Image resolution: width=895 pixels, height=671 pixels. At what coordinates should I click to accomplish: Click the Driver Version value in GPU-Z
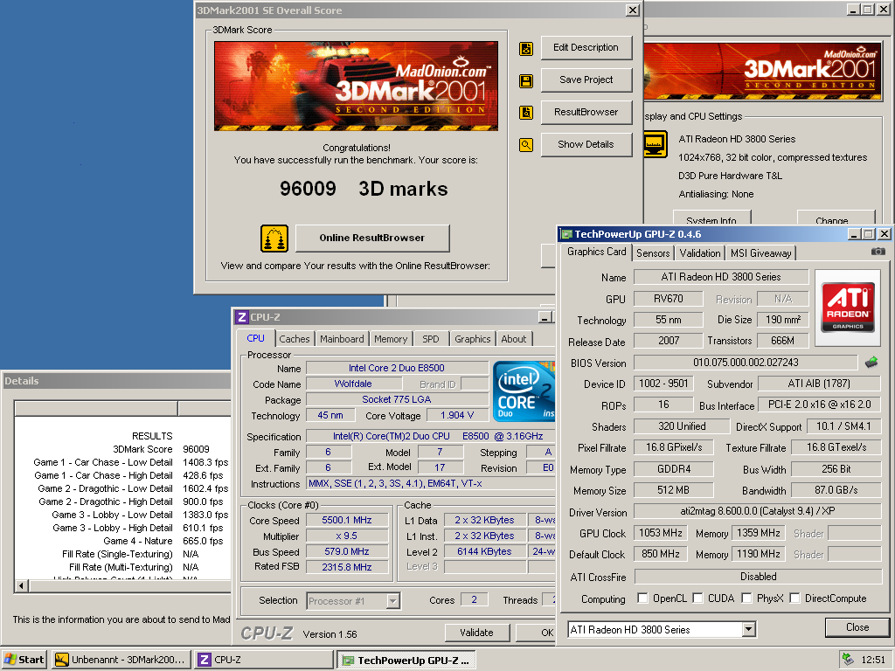[758, 511]
